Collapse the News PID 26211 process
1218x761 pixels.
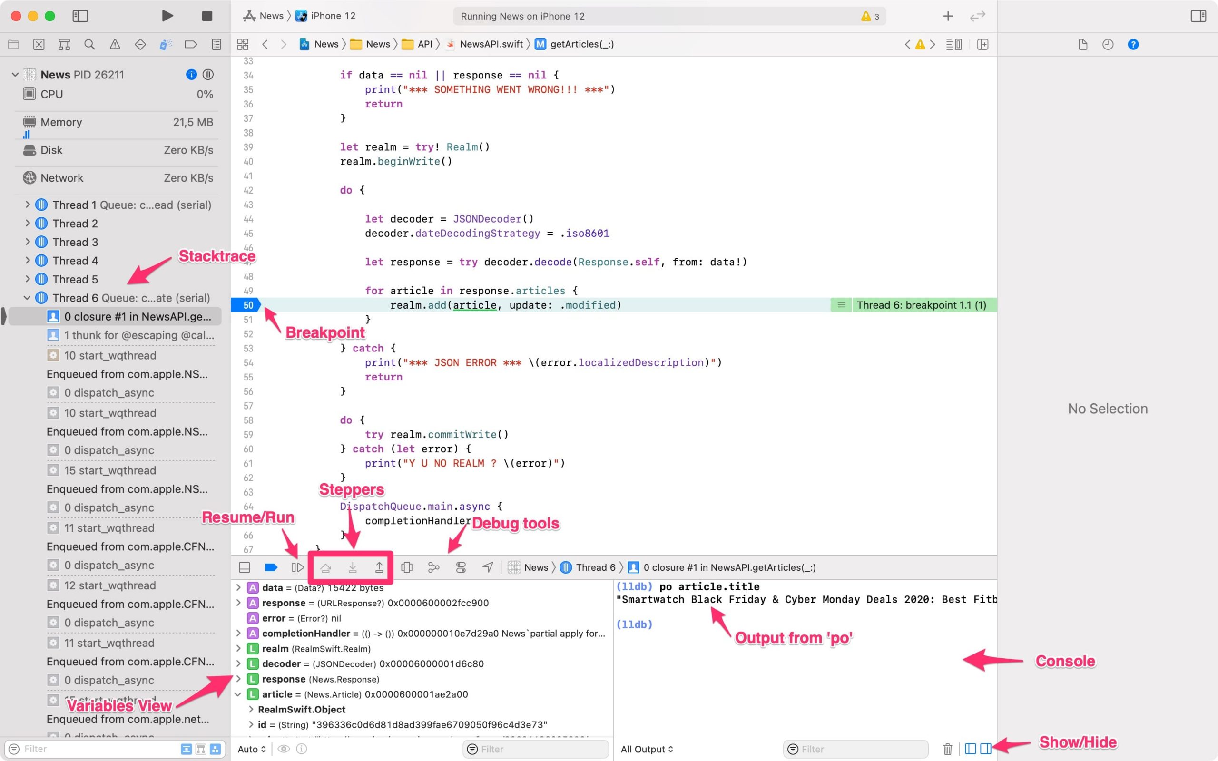click(x=15, y=75)
